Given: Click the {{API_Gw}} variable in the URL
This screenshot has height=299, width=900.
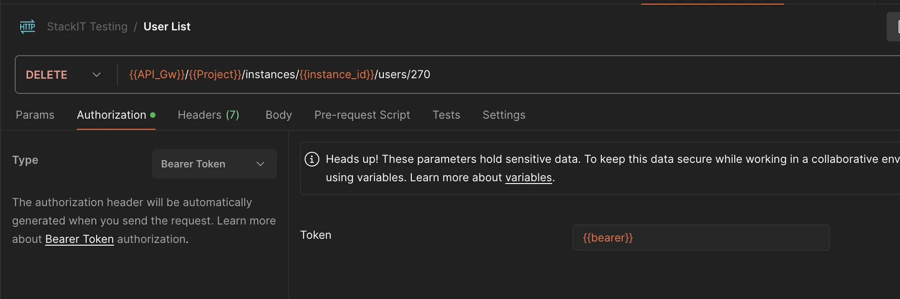Looking at the screenshot, I should tap(157, 75).
